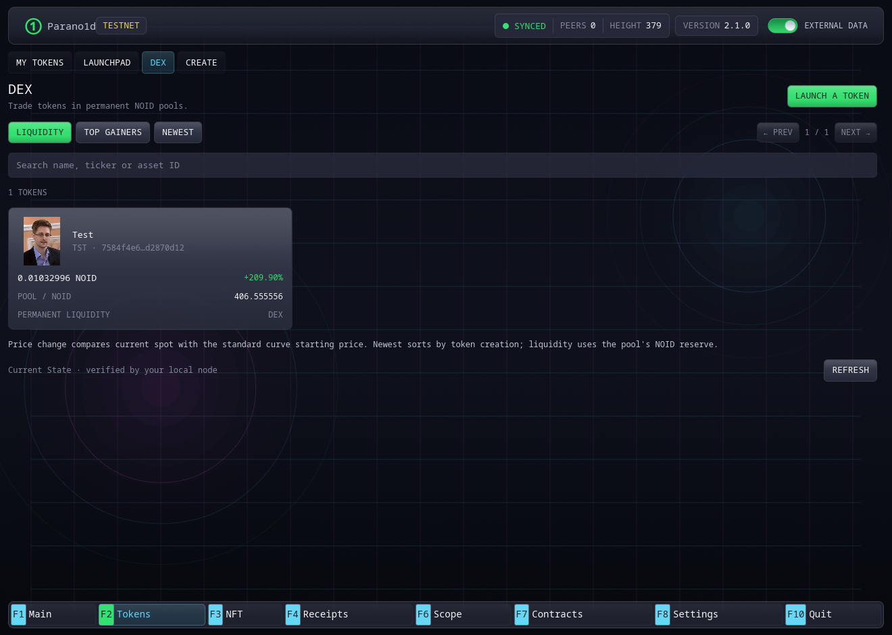Click the PERMANENT LIQUIDITY label
Screen dimensions: 892x635
click(64, 315)
